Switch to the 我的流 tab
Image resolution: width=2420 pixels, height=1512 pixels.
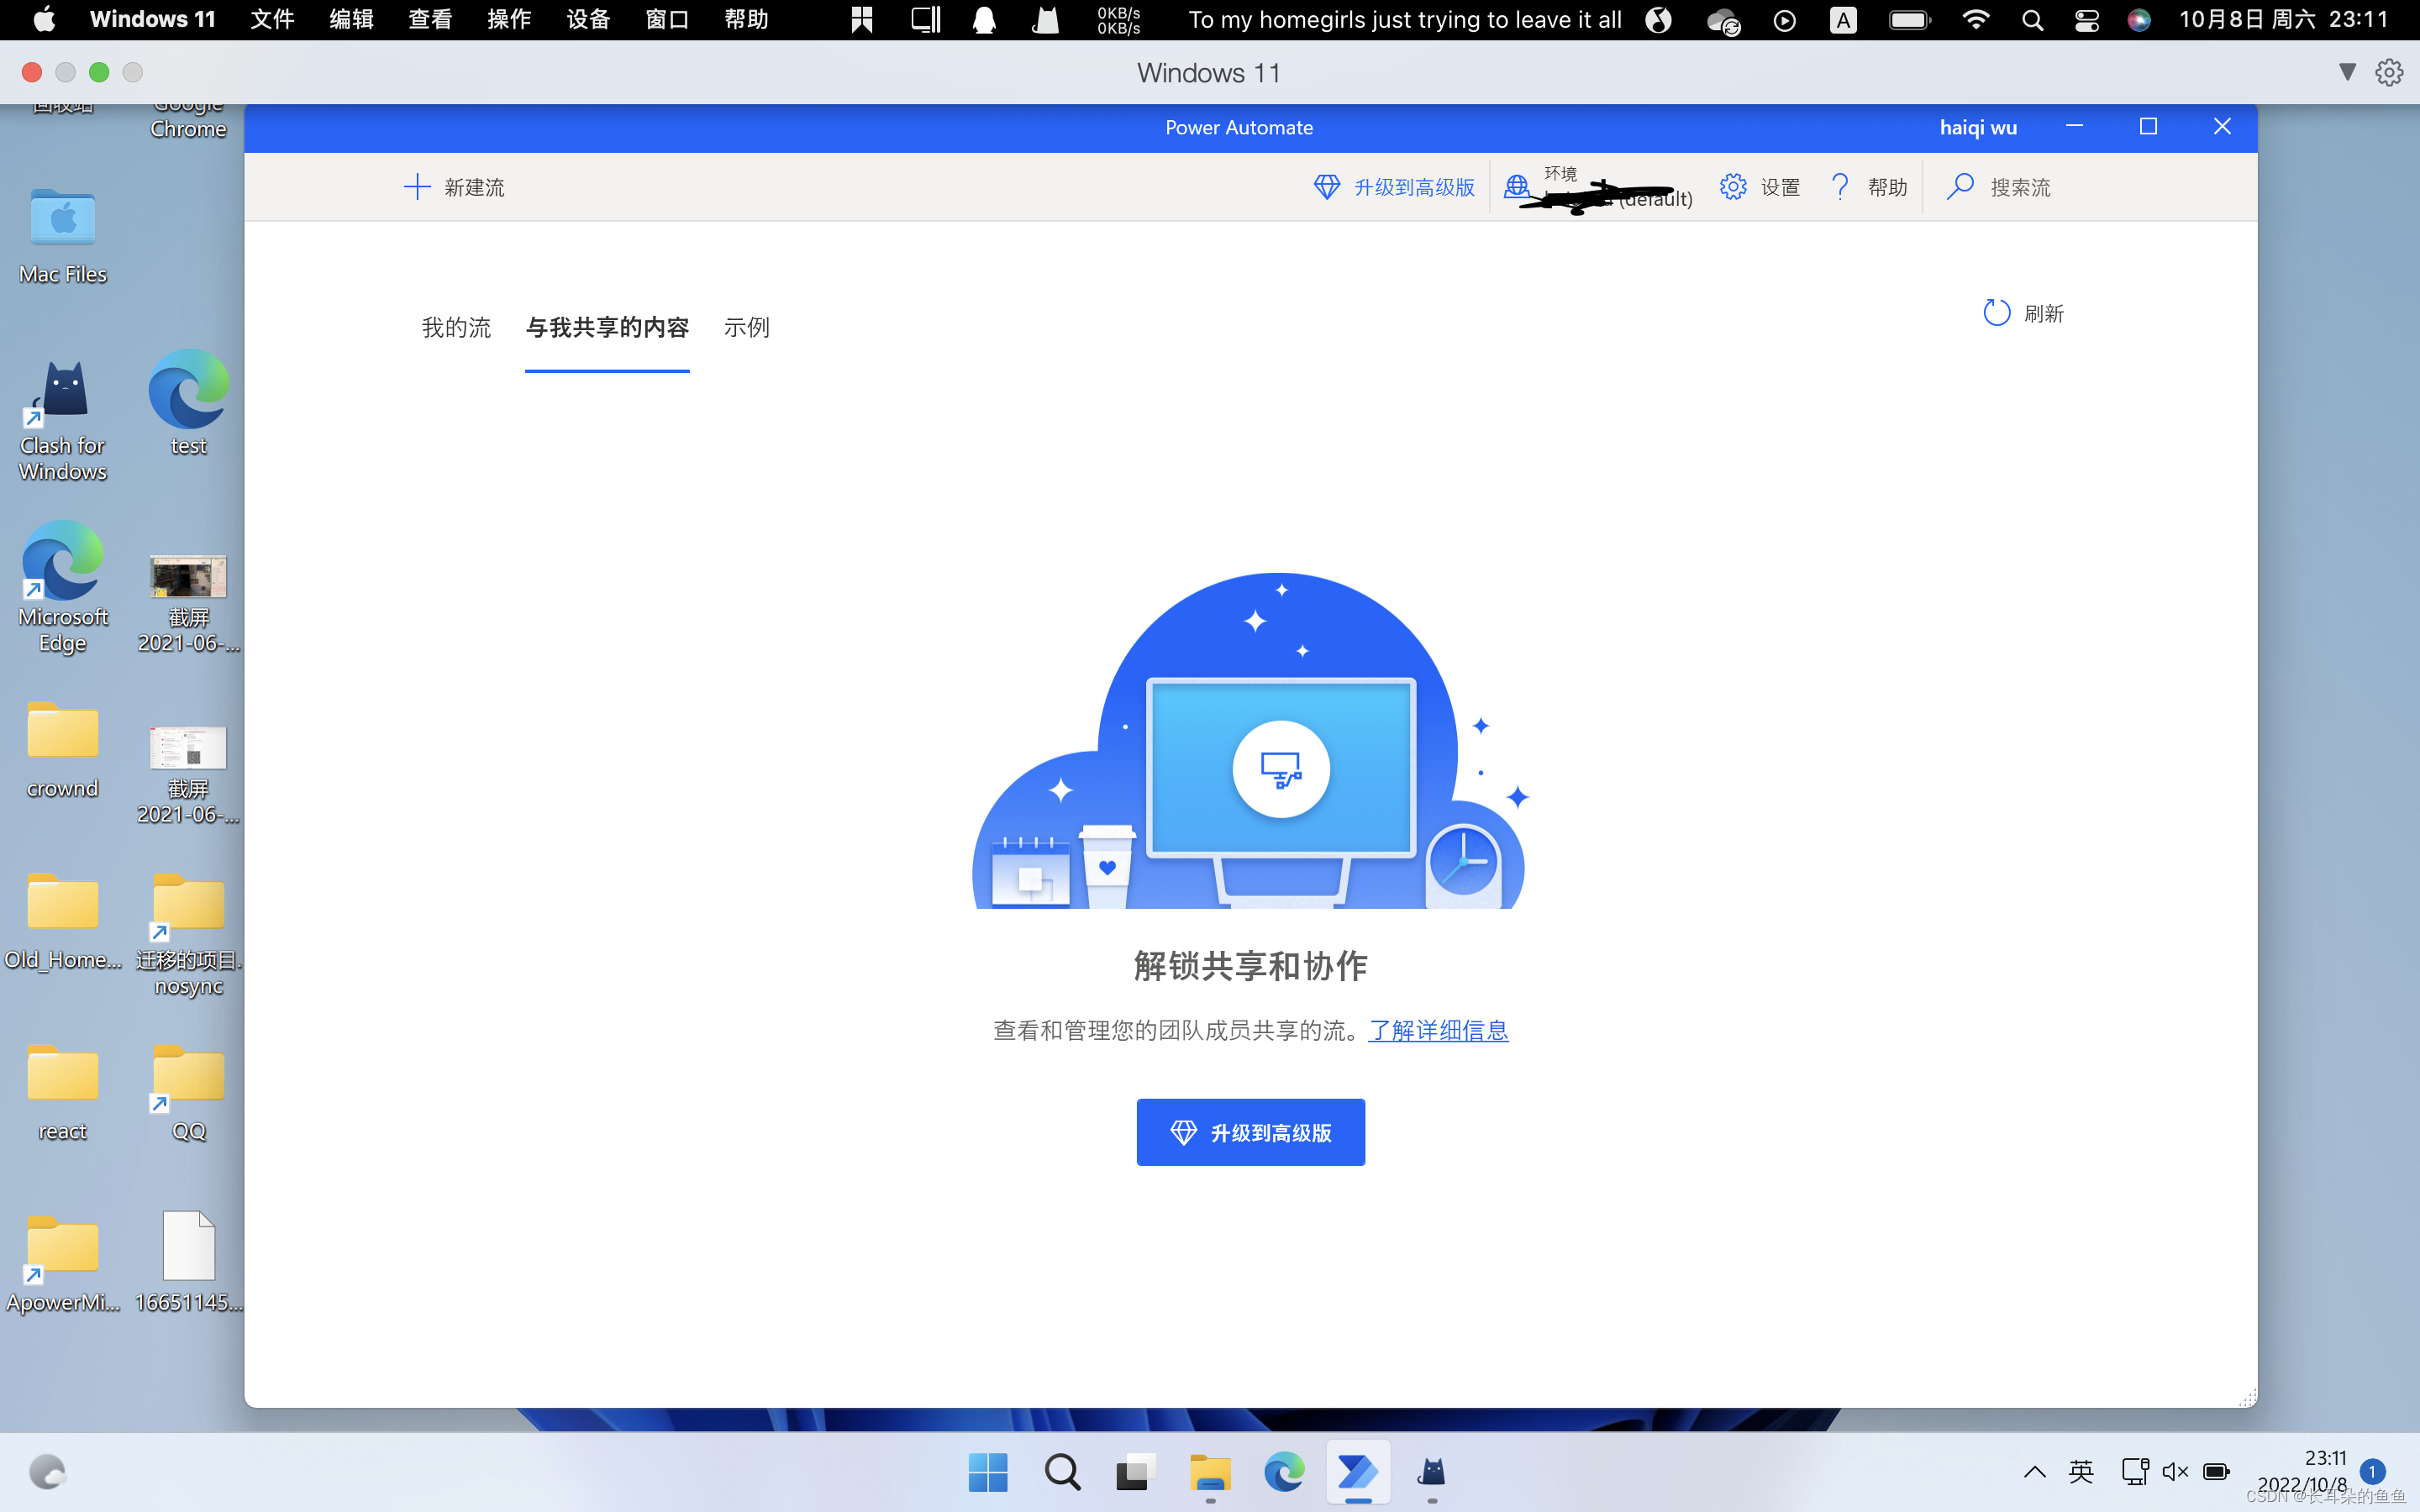[x=456, y=327]
